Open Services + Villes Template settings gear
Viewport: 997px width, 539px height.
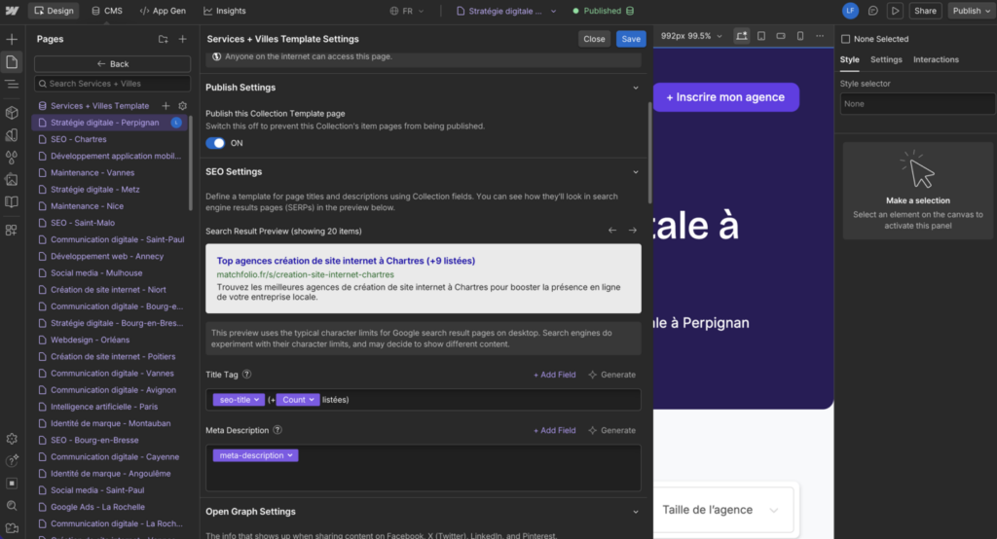[182, 105]
